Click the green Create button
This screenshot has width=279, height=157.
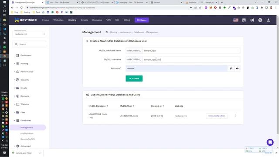point(134,78)
